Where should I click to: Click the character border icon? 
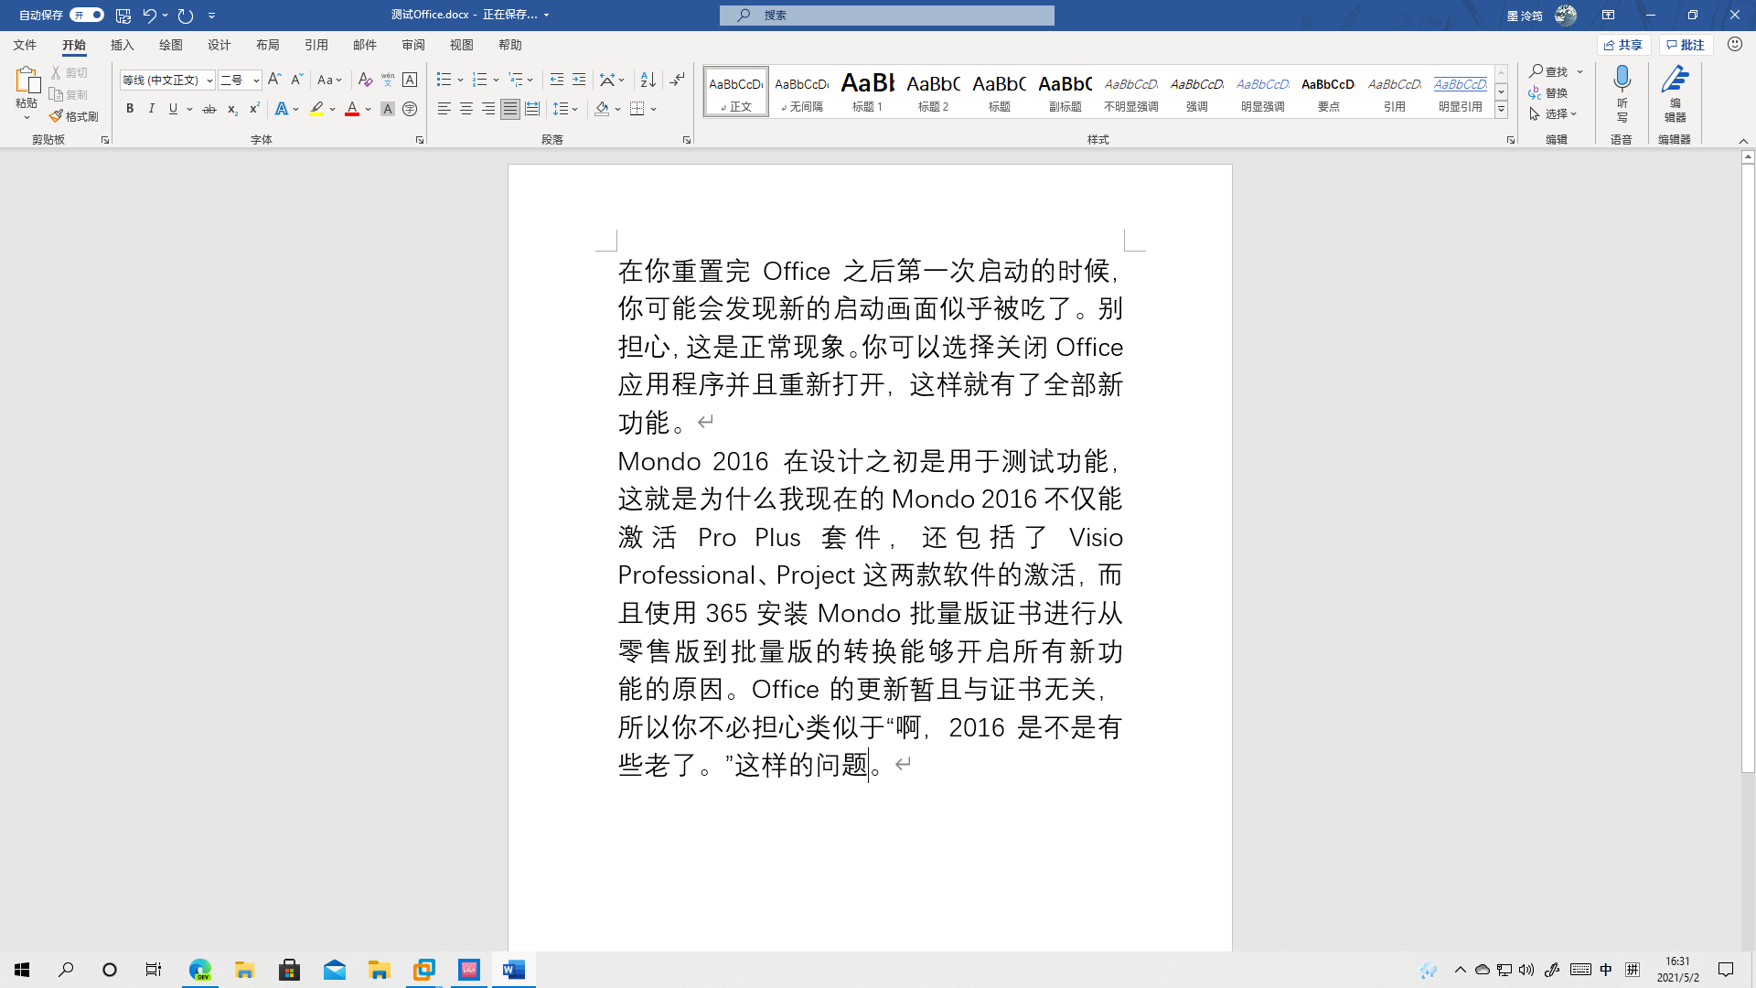(410, 81)
